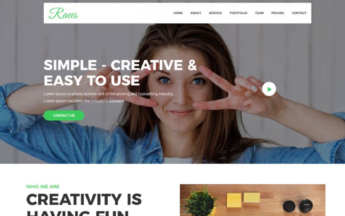Click the black camera lens caps in the photo
This screenshot has width=345, height=216.
point(298,205)
